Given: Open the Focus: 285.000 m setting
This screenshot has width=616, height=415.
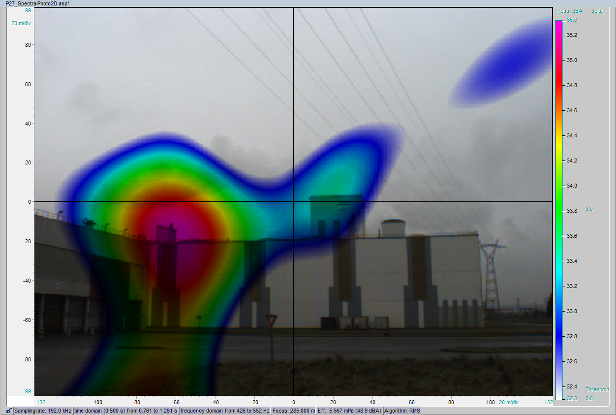Looking at the screenshot, I should (294, 410).
